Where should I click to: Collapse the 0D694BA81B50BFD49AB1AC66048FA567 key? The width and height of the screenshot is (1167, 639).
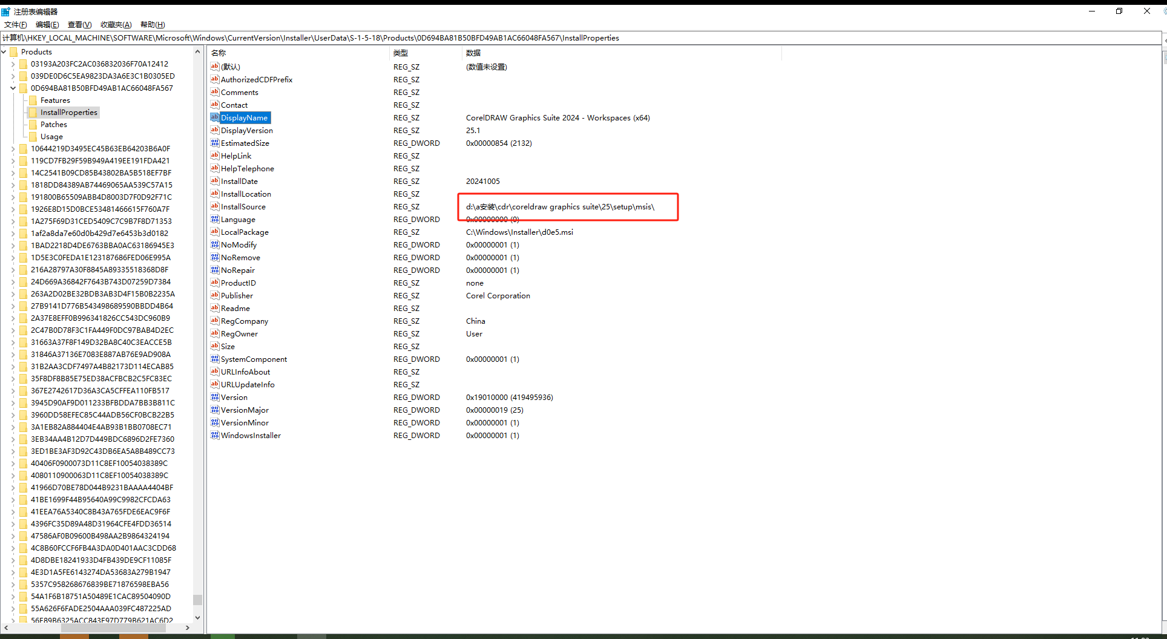coord(13,88)
